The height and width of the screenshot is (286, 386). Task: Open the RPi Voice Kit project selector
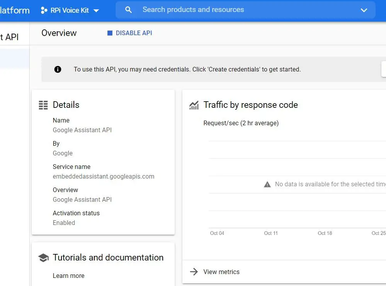point(70,10)
